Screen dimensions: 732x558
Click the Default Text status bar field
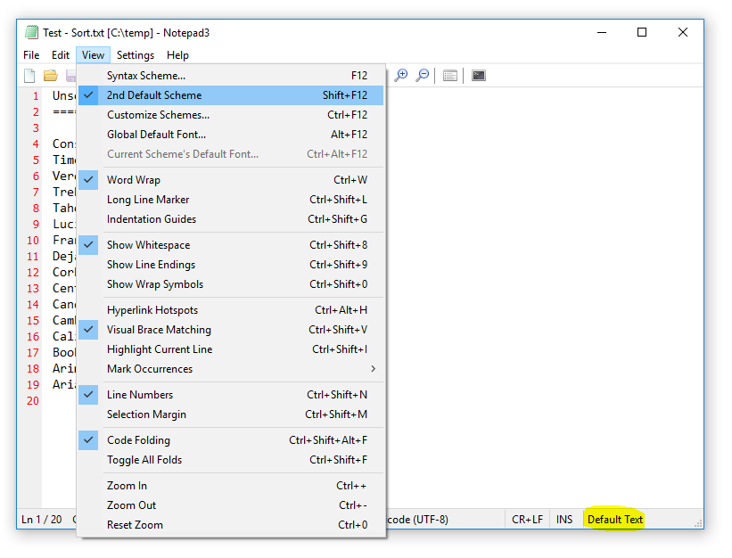pos(615,520)
